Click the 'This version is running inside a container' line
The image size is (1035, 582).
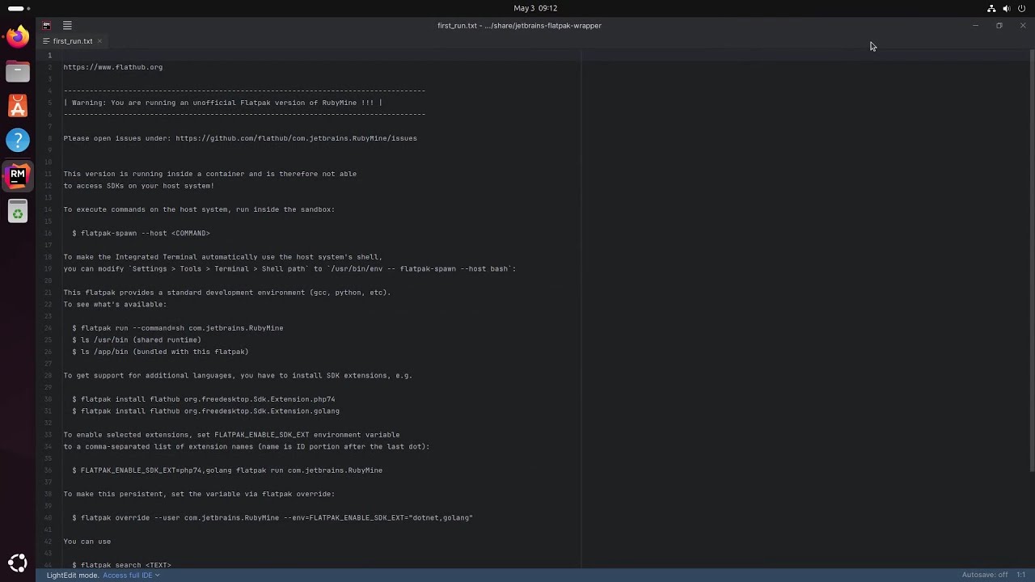pos(210,174)
